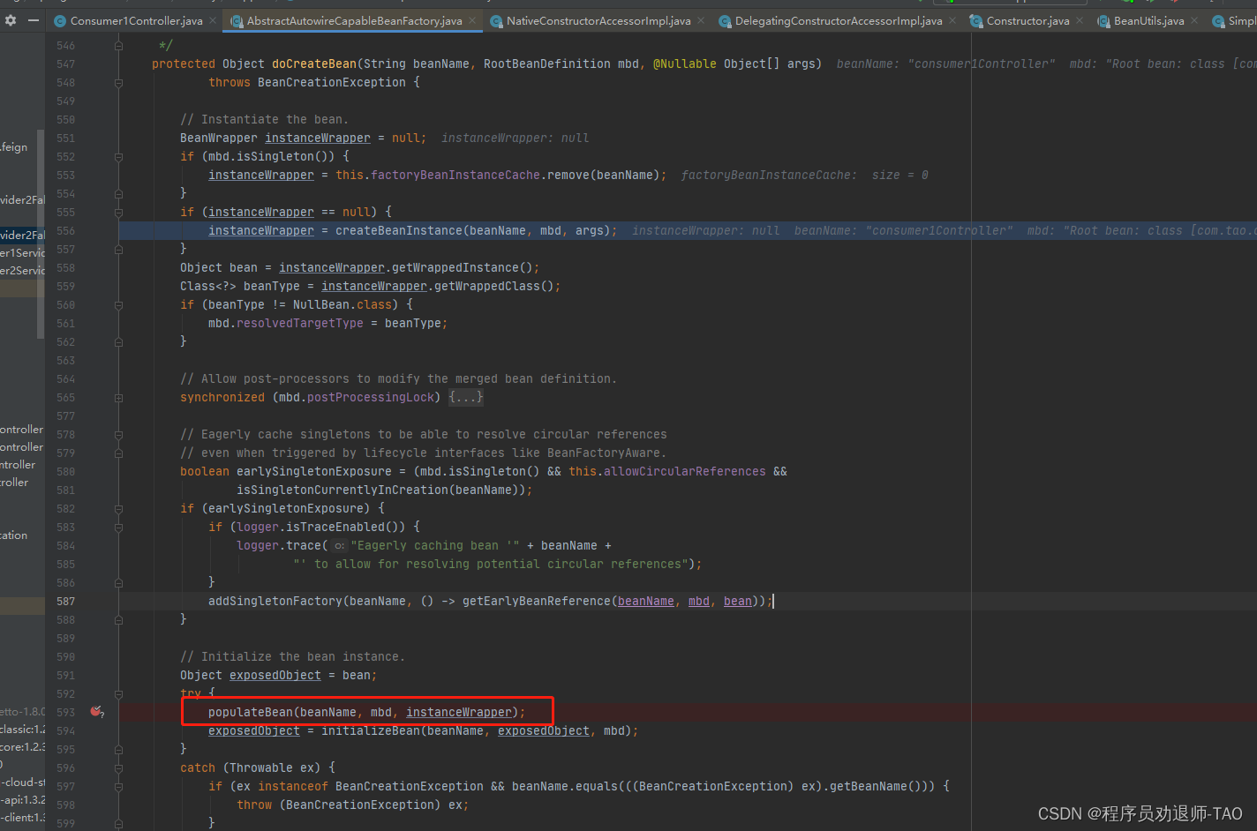
Task: Open the project panel gear settings
Action: 11,20
